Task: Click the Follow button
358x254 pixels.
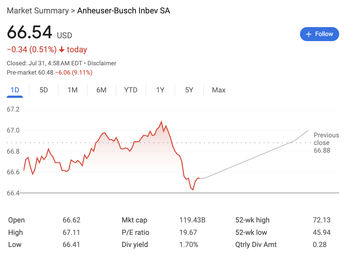Action: click(x=319, y=34)
